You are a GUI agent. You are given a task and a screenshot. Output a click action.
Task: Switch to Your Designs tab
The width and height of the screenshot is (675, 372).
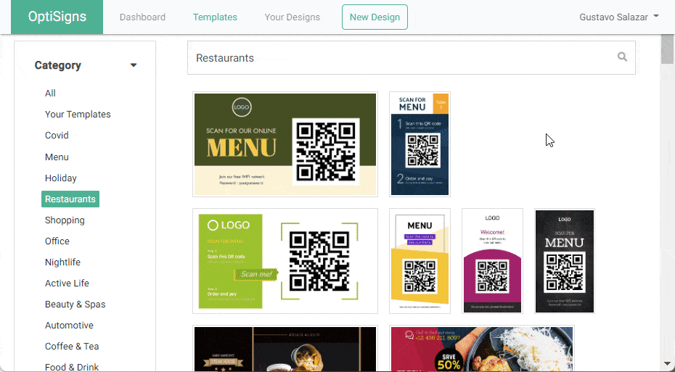point(292,17)
